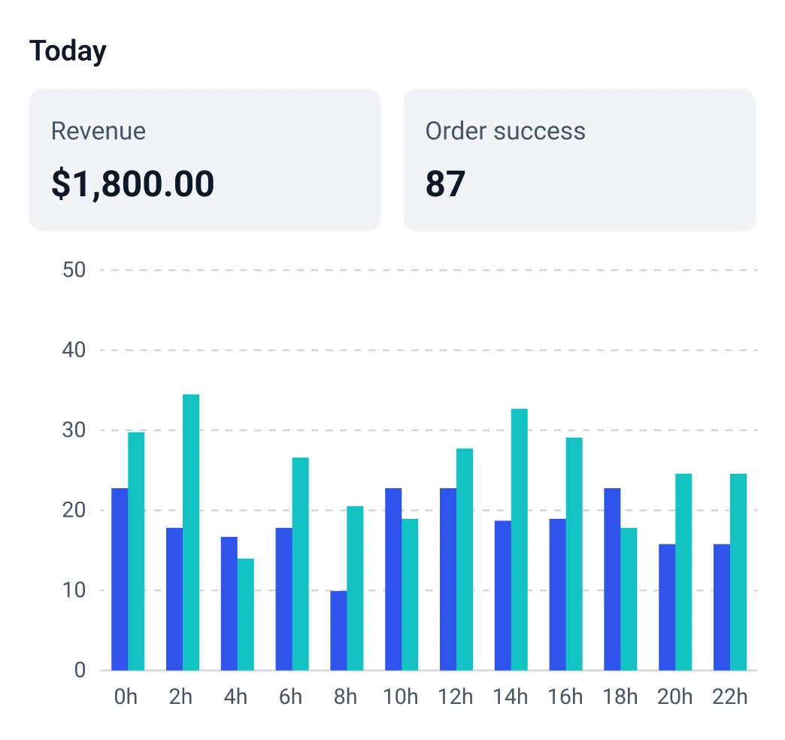Click the blue bar at 12h
The image size is (785, 740).
pos(448,579)
